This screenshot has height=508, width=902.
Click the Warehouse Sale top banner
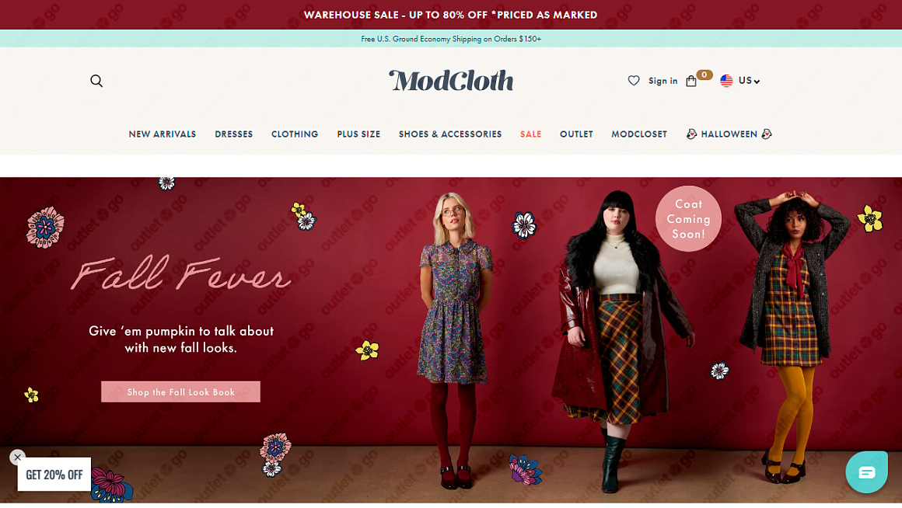451,15
